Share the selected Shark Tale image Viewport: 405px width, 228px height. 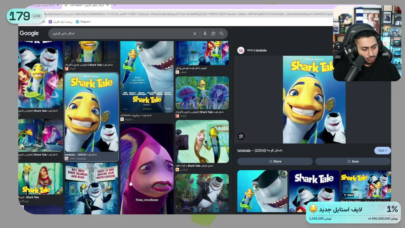275,161
